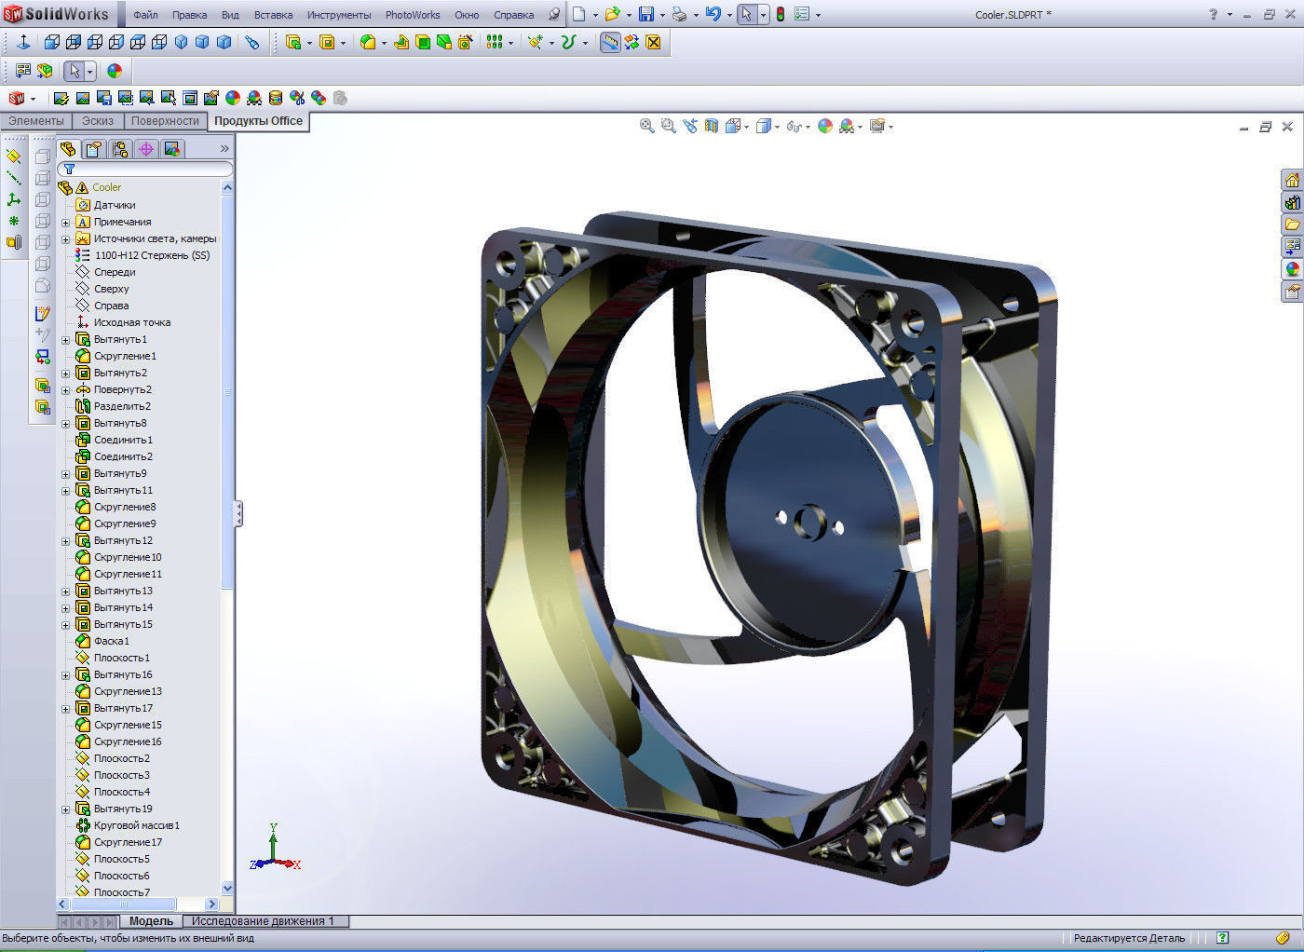Expand the Вытянуть1 feature node
Image resolution: width=1304 pixels, height=952 pixels.
click(x=66, y=340)
